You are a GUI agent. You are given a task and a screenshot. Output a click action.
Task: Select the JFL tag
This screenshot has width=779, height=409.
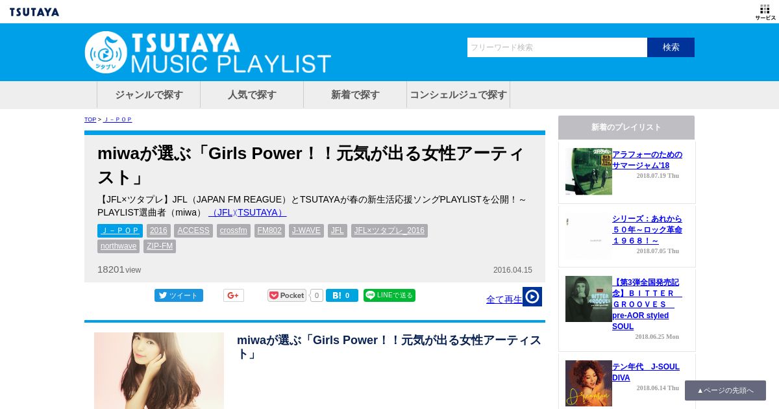point(338,230)
